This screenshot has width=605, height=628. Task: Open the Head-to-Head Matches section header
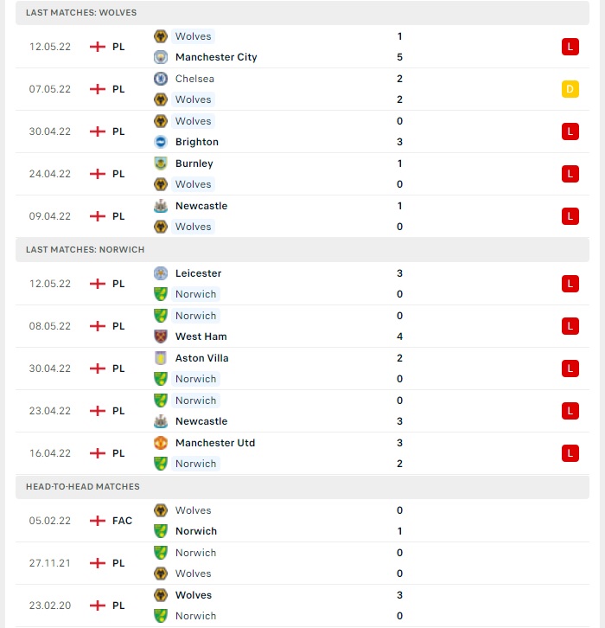pyautogui.click(x=302, y=487)
